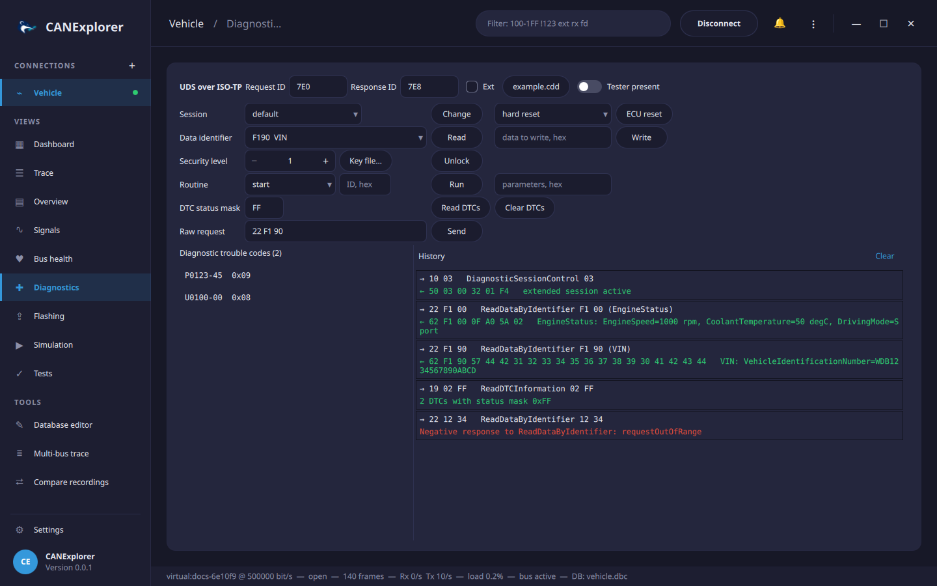Open the three-dot more options menu
Viewport: 937px width, 586px height.
click(x=813, y=23)
